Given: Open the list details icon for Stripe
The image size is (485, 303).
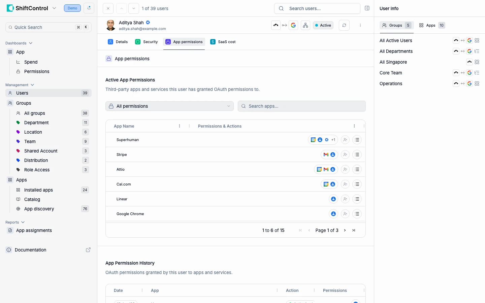Looking at the screenshot, I should click(x=357, y=155).
